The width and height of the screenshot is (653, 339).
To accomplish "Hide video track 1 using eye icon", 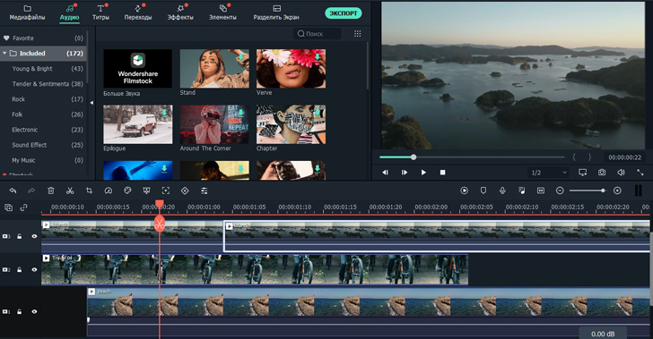I will coord(34,311).
